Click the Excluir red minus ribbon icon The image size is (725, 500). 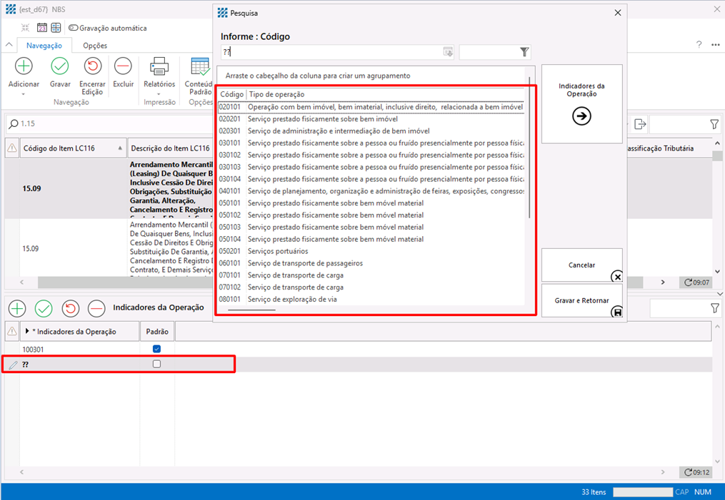click(x=123, y=66)
